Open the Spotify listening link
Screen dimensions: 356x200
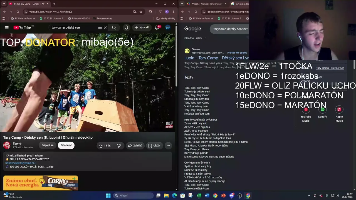click(323, 112)
